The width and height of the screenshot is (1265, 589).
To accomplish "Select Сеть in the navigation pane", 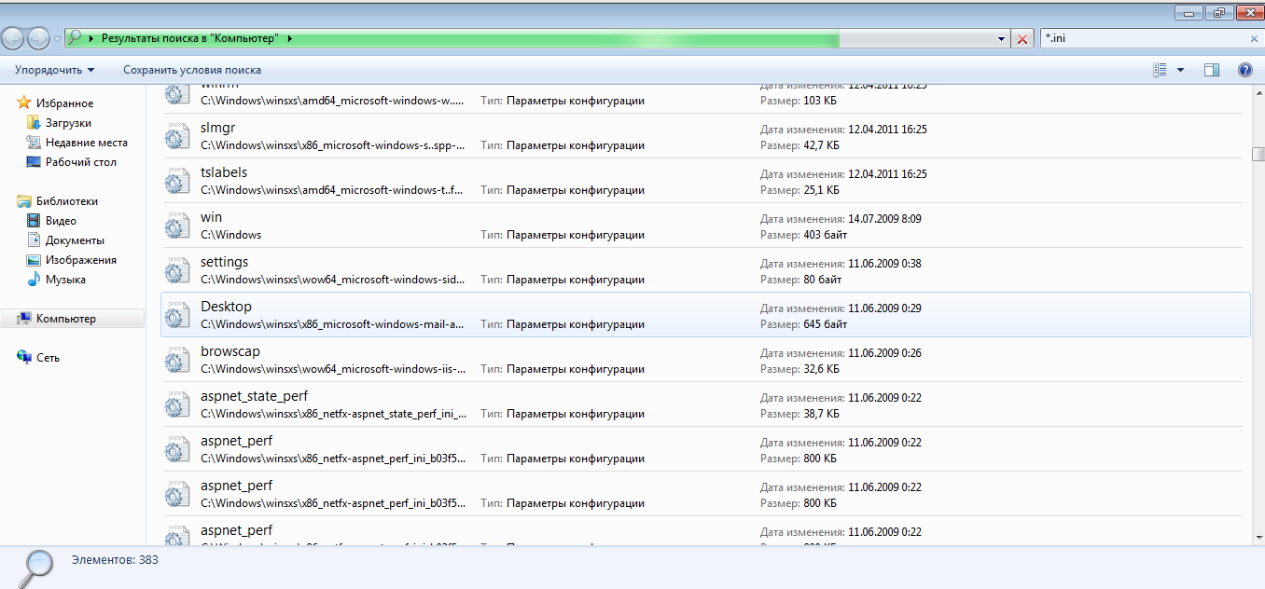I will pyautogui.click(x=48, y=358).
